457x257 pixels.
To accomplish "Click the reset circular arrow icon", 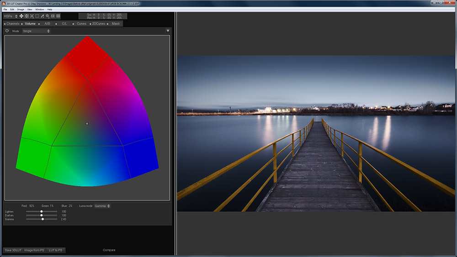I will click(7, 31).
